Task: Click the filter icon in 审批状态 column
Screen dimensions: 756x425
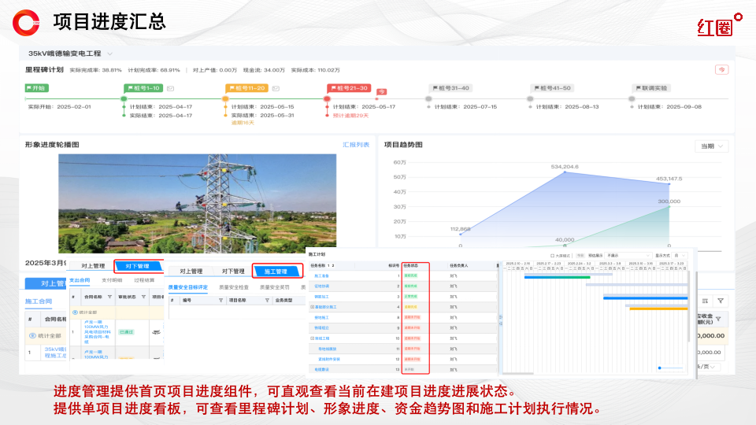Action: point(143,297)
